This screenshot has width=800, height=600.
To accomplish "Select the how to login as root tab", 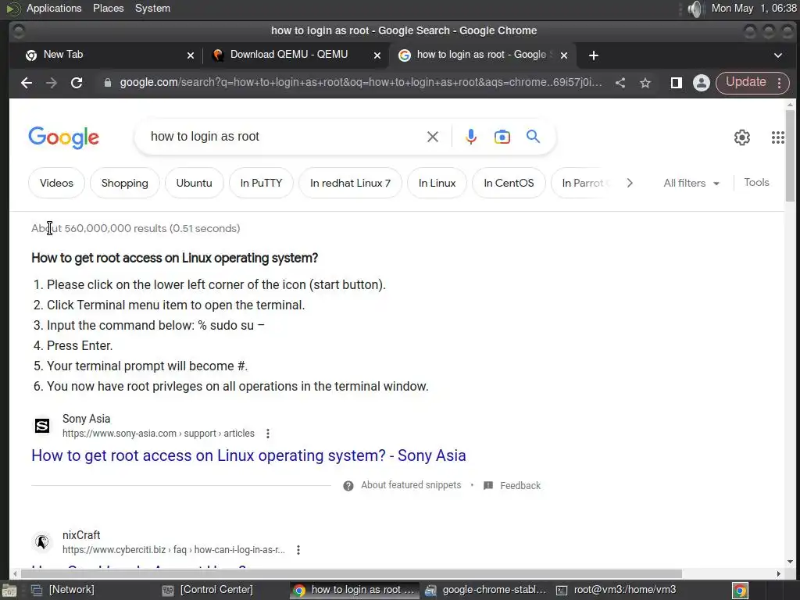I will pyautogui.click(x=482, y=55).
